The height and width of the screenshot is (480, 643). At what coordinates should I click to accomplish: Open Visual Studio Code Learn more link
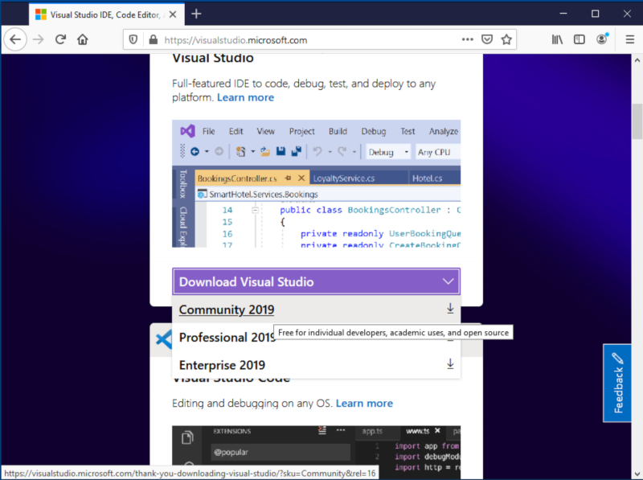[x=364, y=404]
